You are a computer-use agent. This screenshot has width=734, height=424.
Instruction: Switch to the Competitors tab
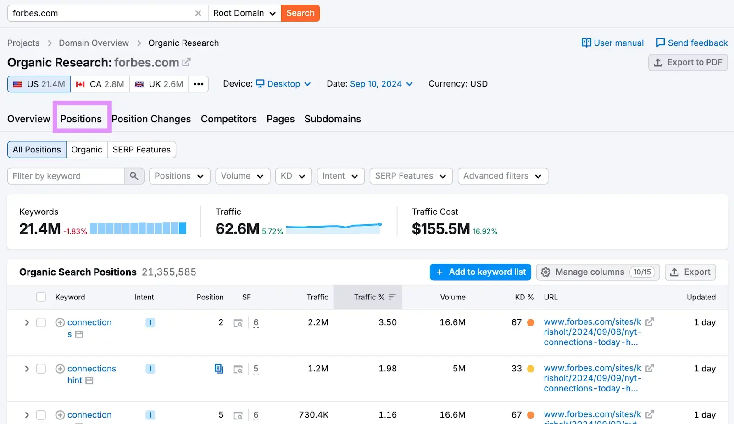(x=228, y=119)
